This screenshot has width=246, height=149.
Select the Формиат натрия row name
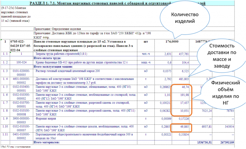click(46, 119)
